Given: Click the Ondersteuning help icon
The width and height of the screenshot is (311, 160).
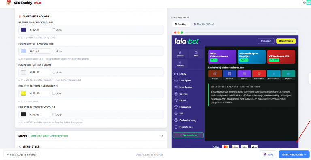Looking at the screenshot, I should (176, 120).
